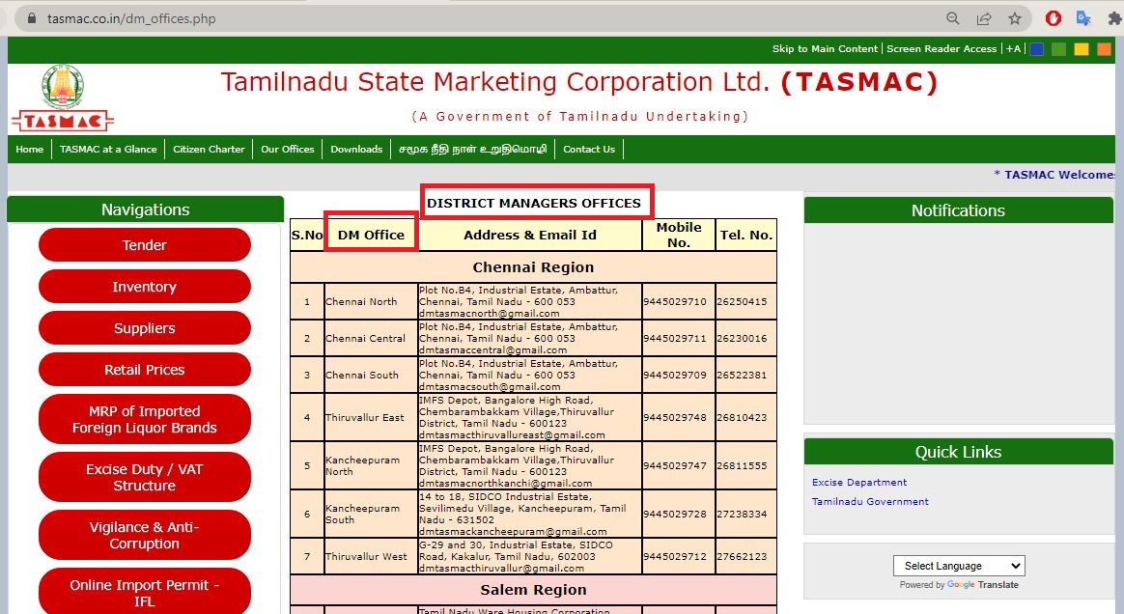Screen dimensions: 1124x614
Task: Click telephone number 26250415
Action: click(742, 301)
